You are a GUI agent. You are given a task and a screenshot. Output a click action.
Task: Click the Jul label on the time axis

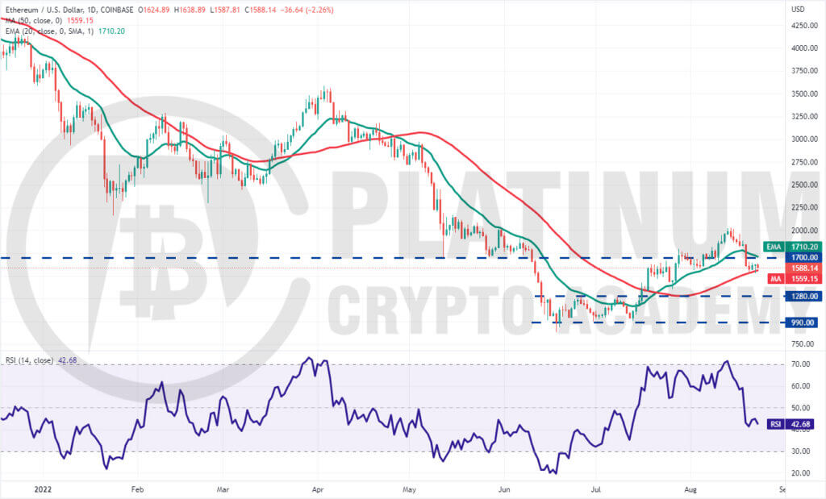(x=596, y=489)
